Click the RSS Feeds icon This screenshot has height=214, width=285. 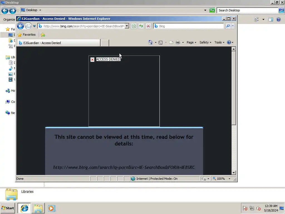(161, 42)
